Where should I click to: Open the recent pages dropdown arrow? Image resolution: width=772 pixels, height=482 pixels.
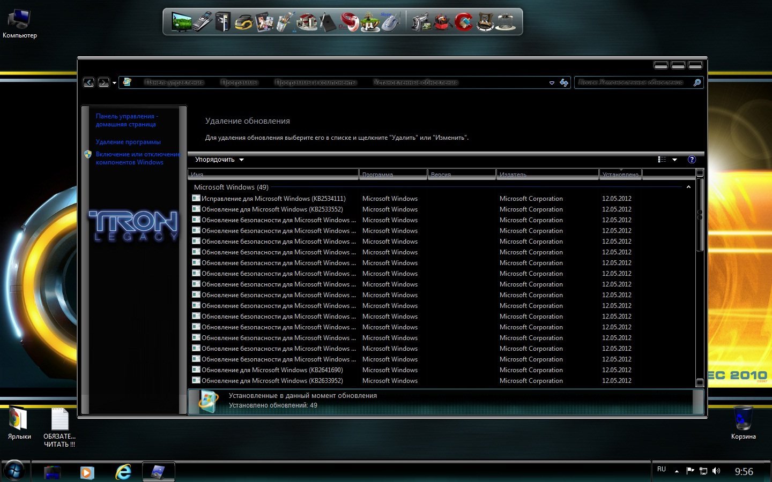[114, 83]
